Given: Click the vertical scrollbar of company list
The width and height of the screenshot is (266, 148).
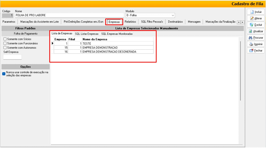Looking at the screenshot, I should click(x=241, y=70).
